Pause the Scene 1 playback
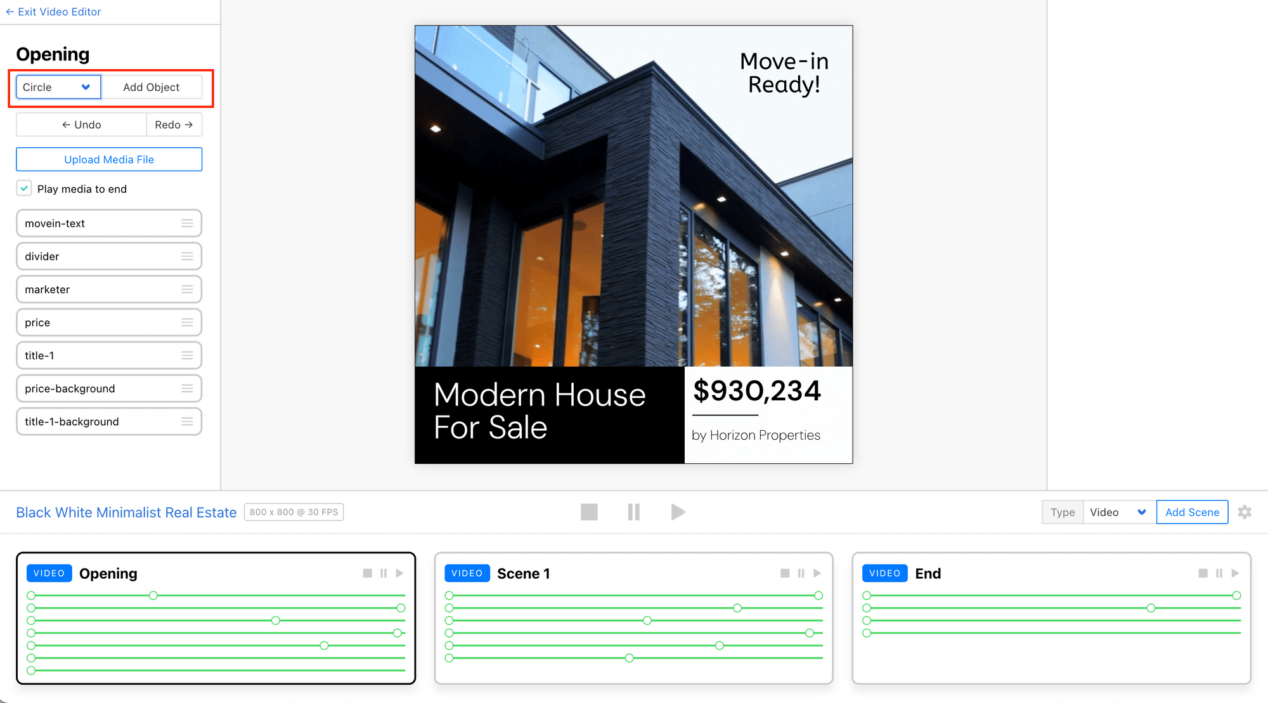 [801, 573]
